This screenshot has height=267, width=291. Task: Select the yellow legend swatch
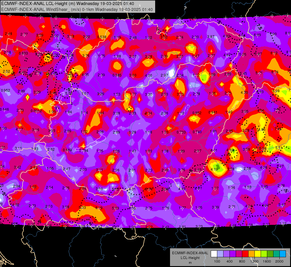[258, 254]
